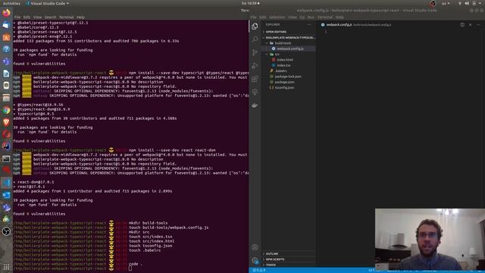Open the terminal window's Search menu
Viewport: 485px width, 273px height.
click(50, 17)
